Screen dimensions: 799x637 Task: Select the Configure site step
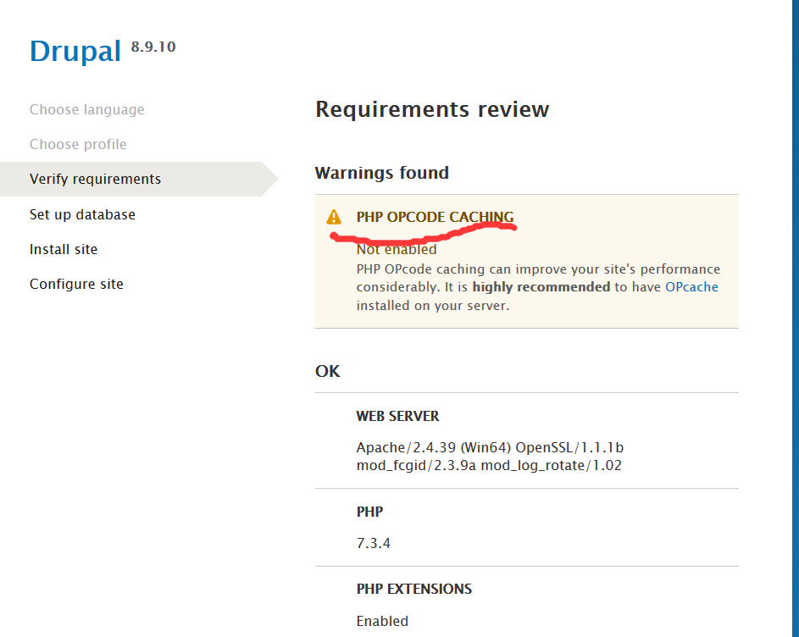coord(76,284)
